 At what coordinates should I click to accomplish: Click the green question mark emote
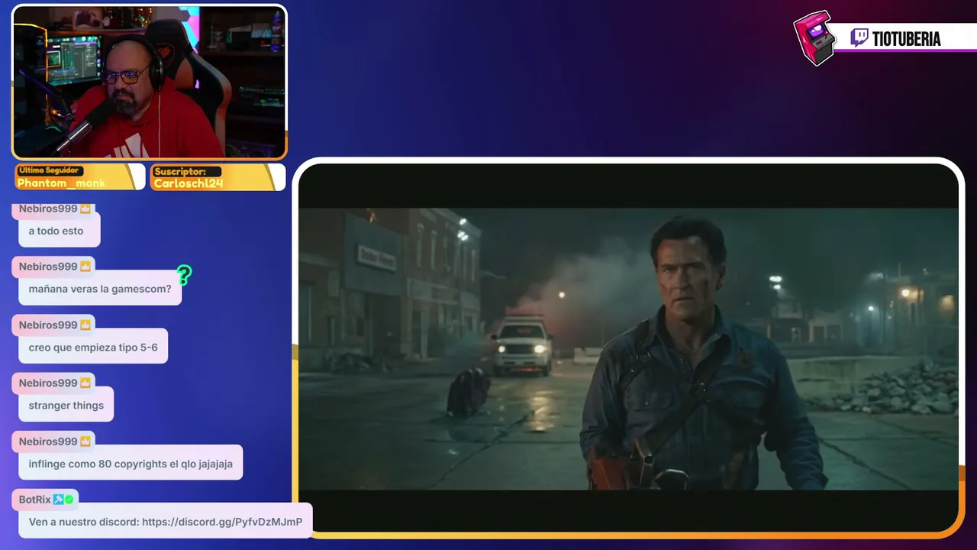tap(184, 274)
